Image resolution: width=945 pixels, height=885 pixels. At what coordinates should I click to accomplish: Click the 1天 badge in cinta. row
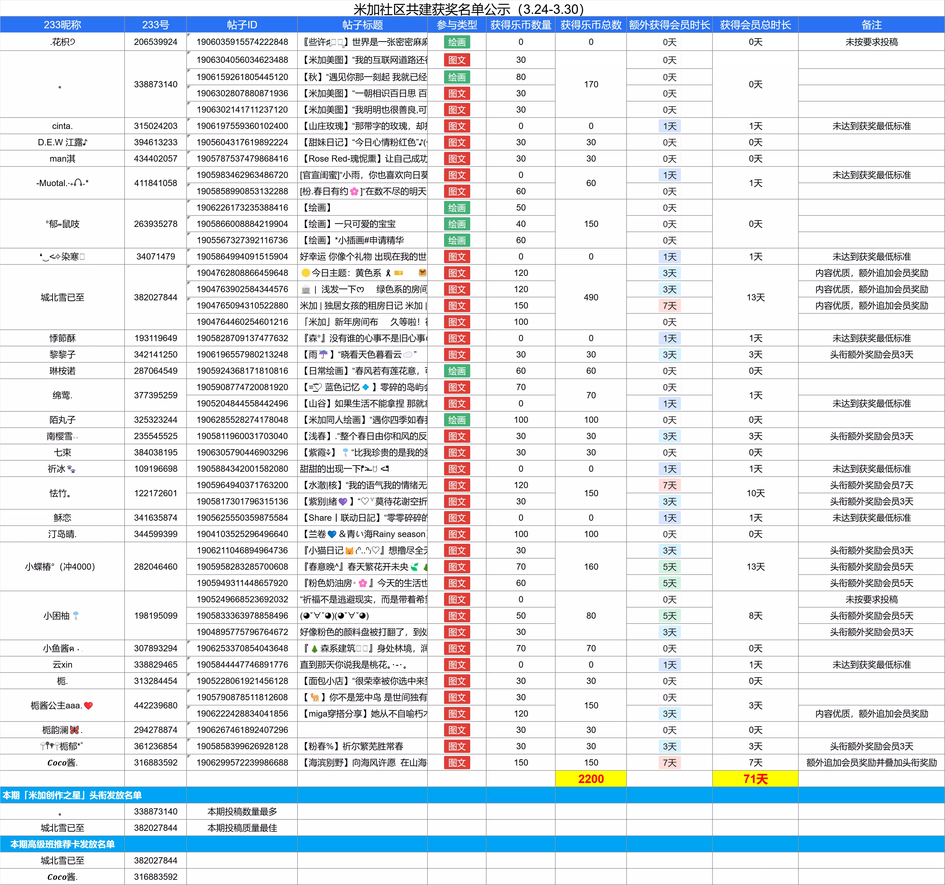point(669,126)
